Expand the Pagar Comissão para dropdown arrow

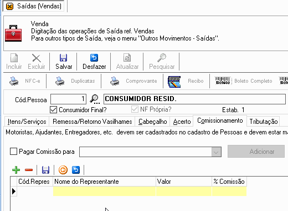(216, 152)
